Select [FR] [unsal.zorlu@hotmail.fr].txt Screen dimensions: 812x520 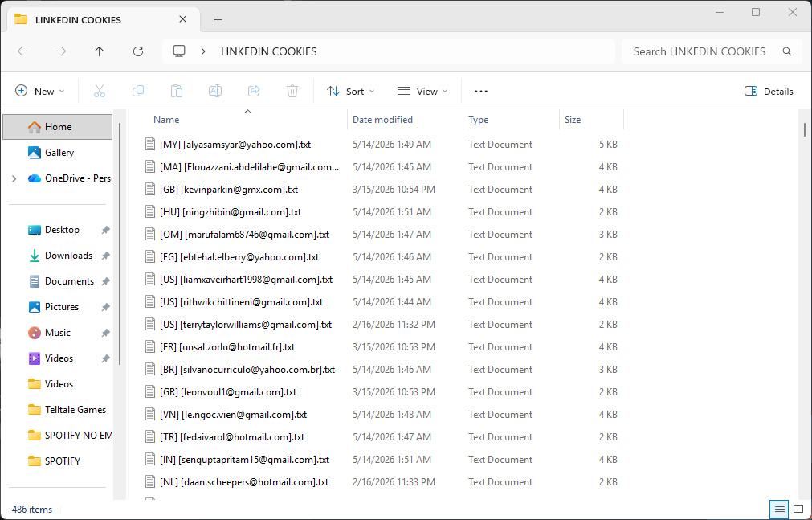(220, 347)
